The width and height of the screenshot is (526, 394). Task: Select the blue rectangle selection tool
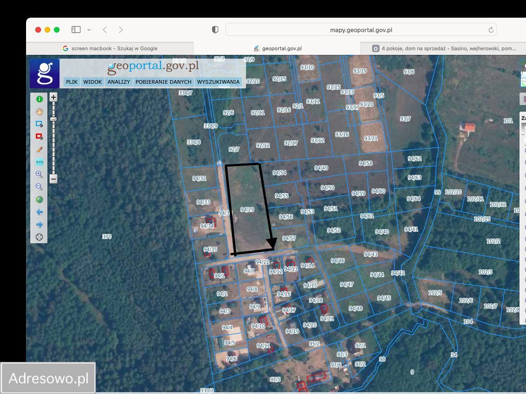pos(40,124)
